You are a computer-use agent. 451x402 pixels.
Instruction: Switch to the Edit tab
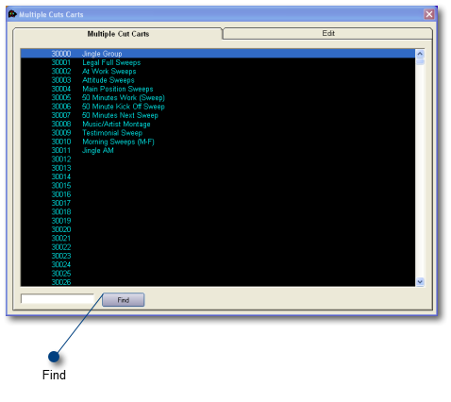328,33
